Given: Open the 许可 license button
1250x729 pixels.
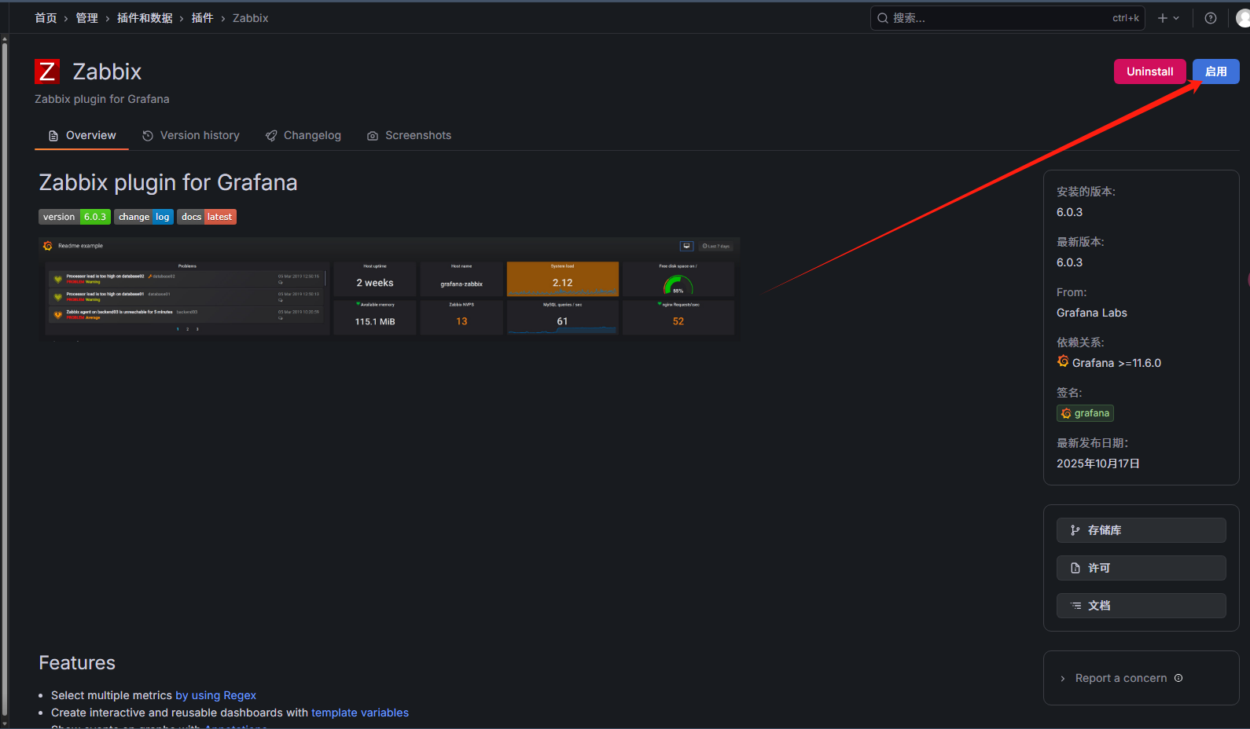Looking at the screenshot, I should point(1141,568).
